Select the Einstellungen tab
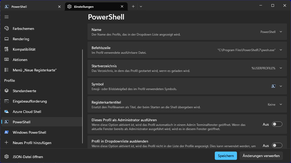Image resolution: width=291 pixels, height=163 pixels. point(96,6)
